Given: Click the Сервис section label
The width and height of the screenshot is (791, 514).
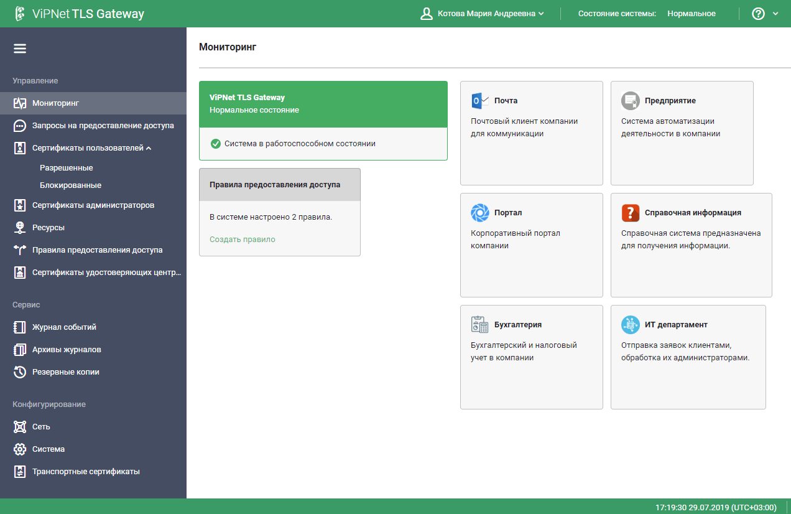Looking at the screenshot, I should pyautogui.click(x=26, y=305).
